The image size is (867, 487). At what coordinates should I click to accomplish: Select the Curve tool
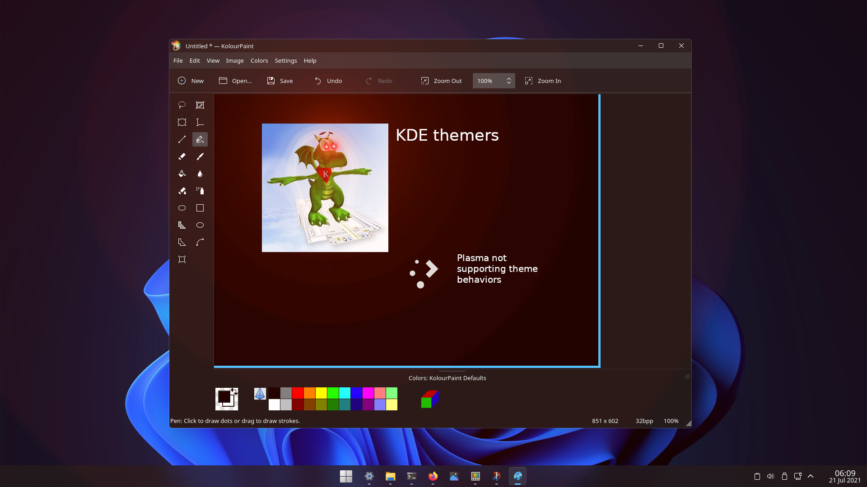click(200, 242)
